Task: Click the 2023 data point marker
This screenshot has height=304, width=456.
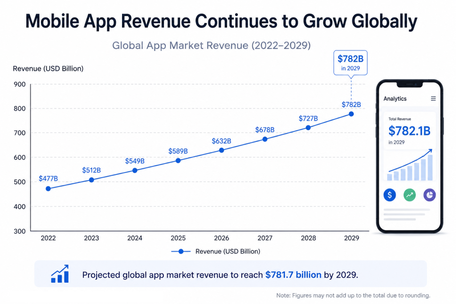Action: (92, 180)
